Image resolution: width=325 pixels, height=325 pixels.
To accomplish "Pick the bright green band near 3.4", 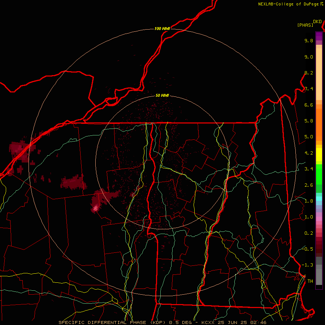I will point(319,174).
